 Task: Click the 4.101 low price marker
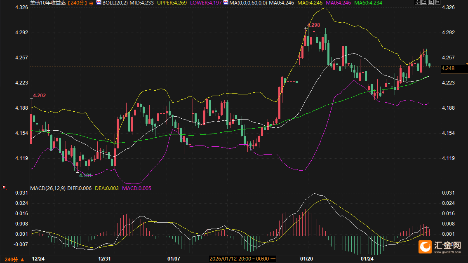tap(85, 176)
